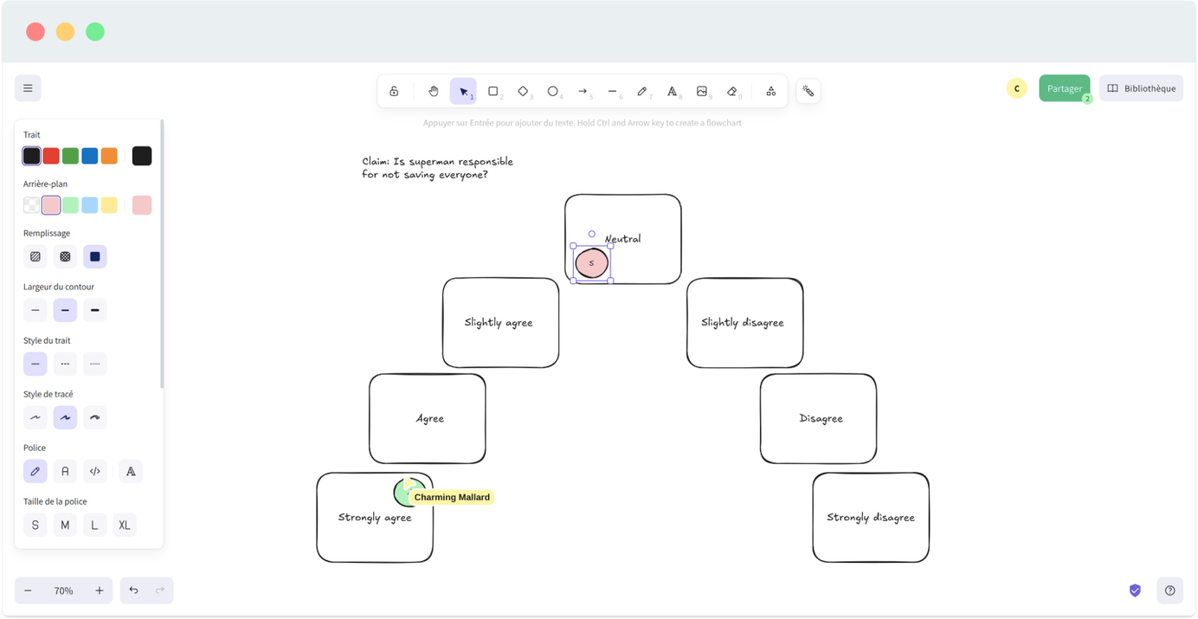Open the help question mark button
Image resolution: width=1198 pixels, height=619 pixels.
[x=1170, y=590]
